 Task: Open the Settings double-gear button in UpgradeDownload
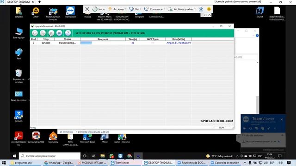pos(43,33)
